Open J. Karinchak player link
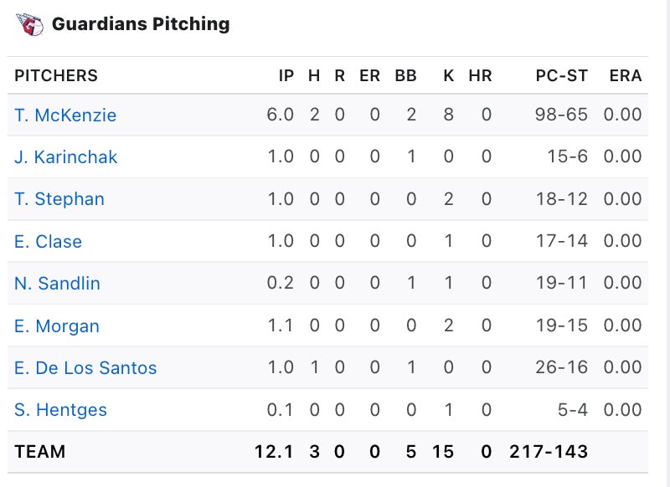The height and width of the screenshot is (487, 670). point(66,157)
